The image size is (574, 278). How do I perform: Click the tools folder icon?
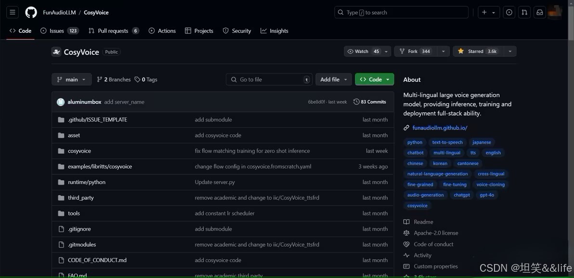coord(61,213)
